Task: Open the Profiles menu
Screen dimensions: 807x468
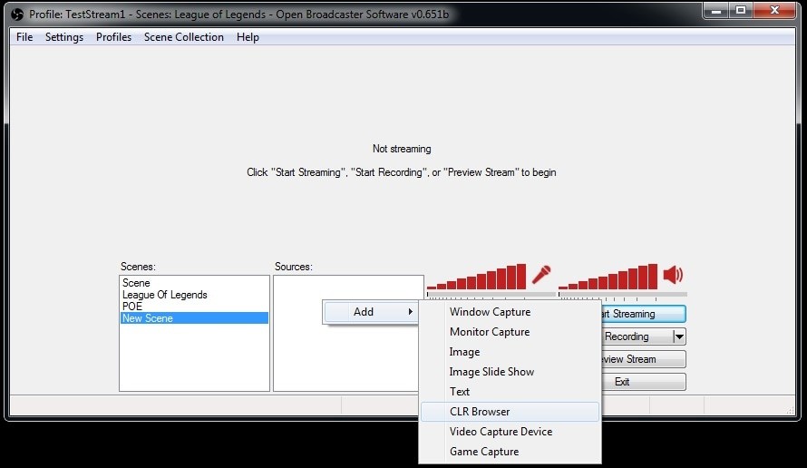Action: (x=113, y=37)
